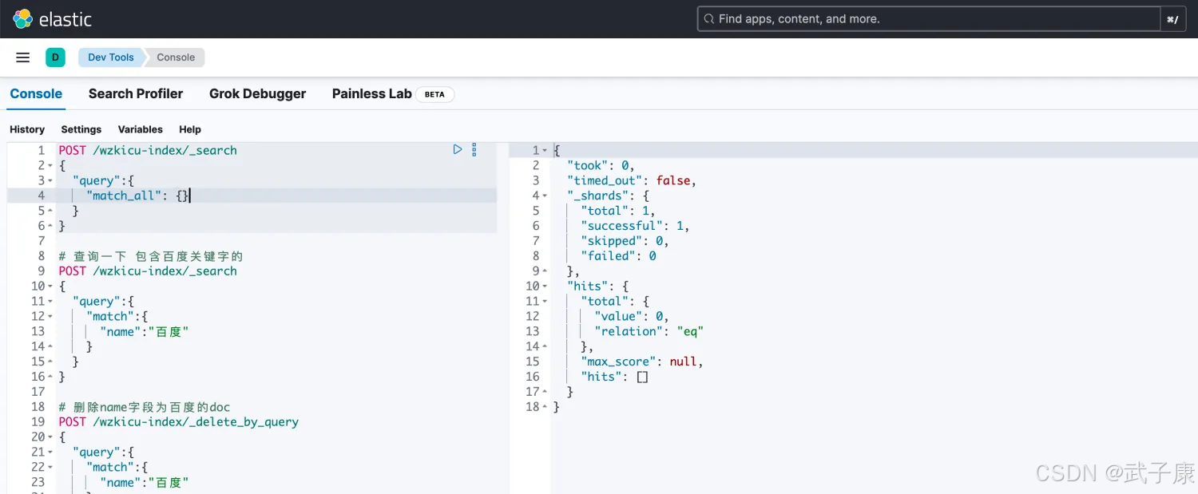The image size is (1198, 494).
Task: Collapse "_shards" object in response line 4
Action: click(x=545, y=196)
